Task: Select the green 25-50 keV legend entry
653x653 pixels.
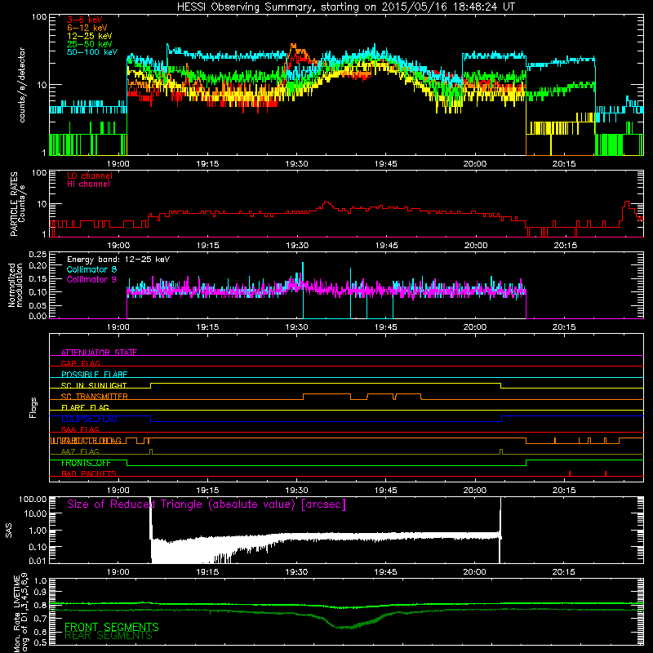Action: click(90, 44)
